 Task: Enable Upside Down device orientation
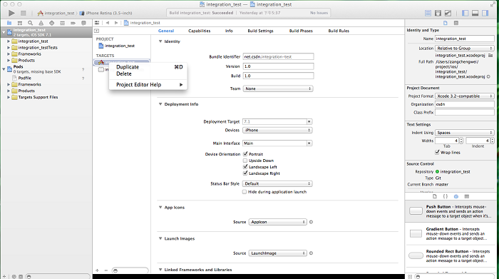tap(245, 161)
